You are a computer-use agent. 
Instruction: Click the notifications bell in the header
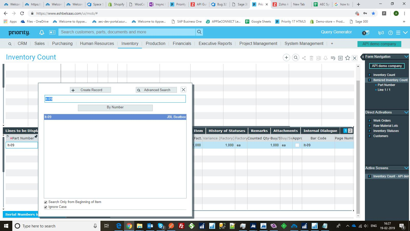42,32
